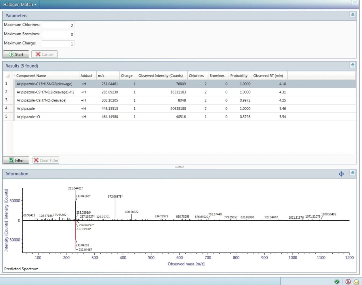Click the Maximum Bromines input field
This screenshot has height=285, width=362.
click(58, 35)
